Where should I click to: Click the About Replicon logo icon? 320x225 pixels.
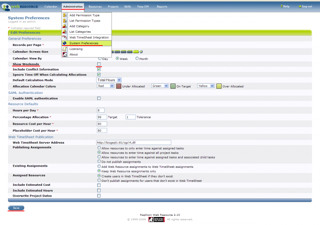pos(65,54)
